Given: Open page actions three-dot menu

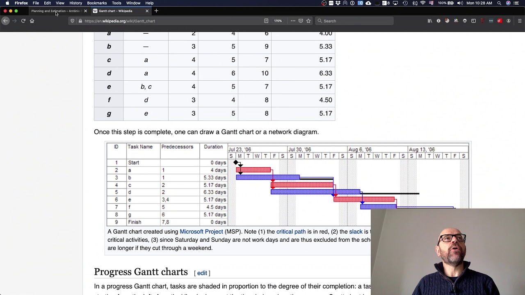Looking at the screenshot, I should click(x=293, y=21).
